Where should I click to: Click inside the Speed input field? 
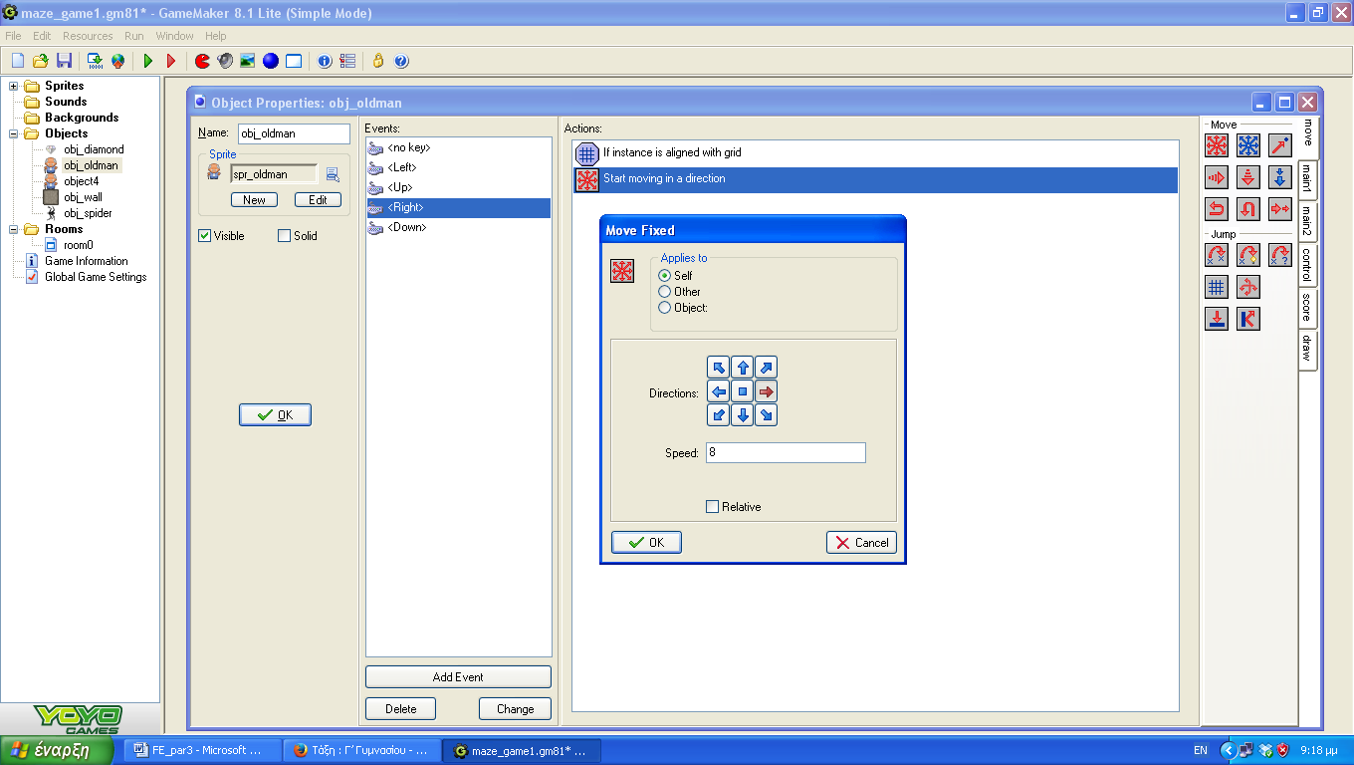786,453
